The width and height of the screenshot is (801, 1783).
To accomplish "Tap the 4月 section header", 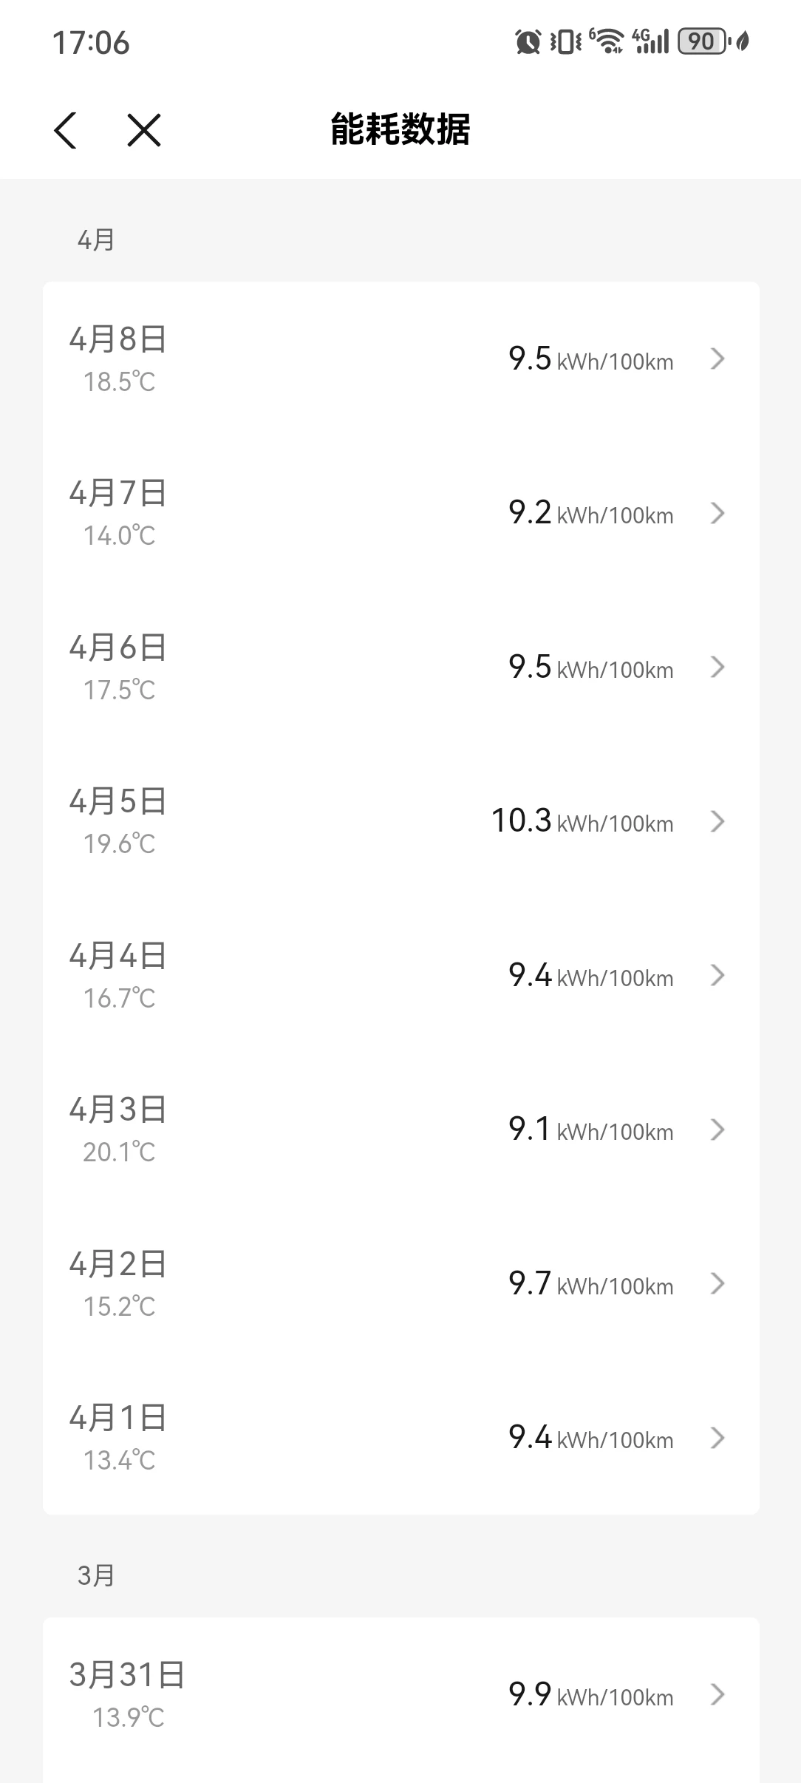I will 96,240.
